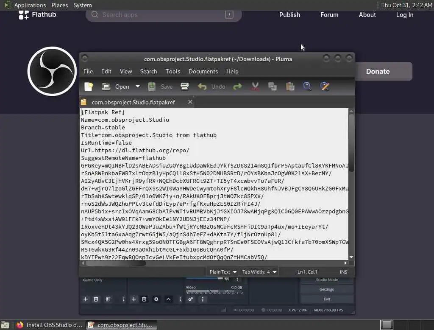
Task: Click the vertical scrollbar thumb in Pluma
Action: [x=351, y=143]
